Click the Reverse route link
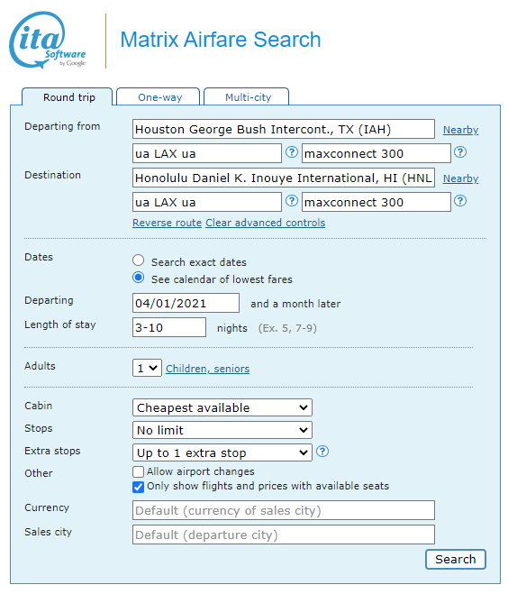This screenshot has width=508, height=594. point(167,223)
